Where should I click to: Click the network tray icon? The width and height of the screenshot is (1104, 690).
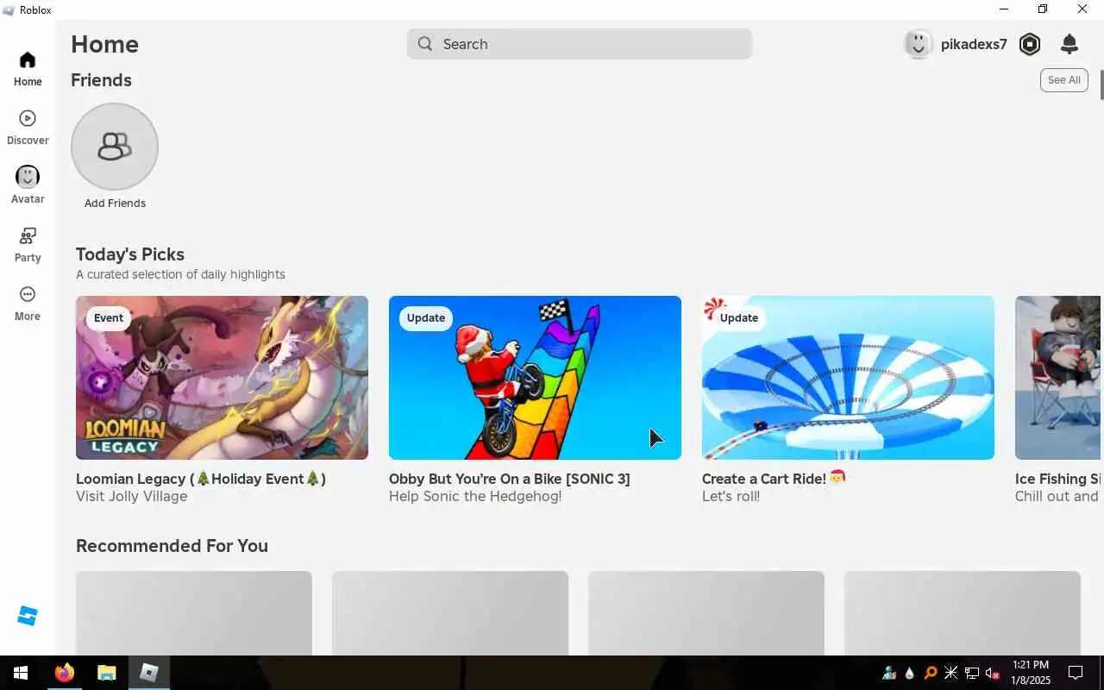pyautogui.click(x=971, y=673)
